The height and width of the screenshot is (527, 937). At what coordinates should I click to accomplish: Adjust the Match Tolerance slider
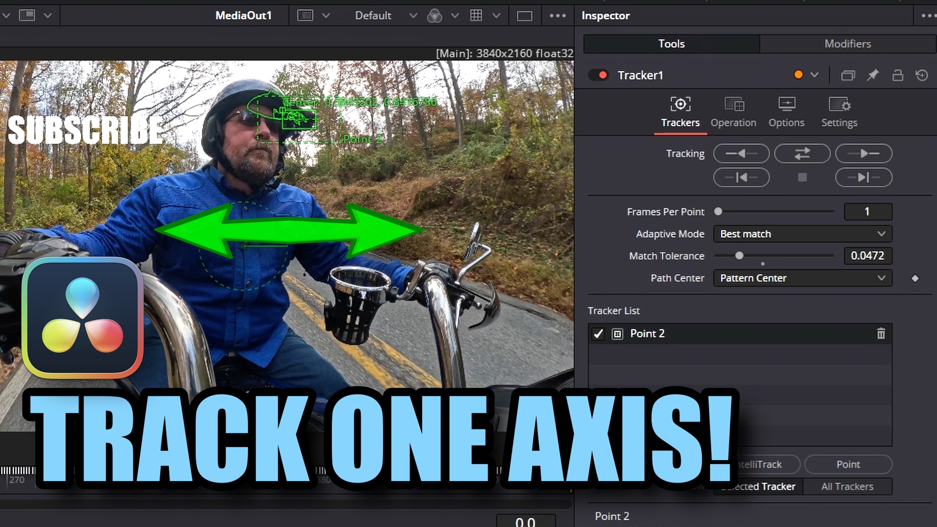point(740,255)
